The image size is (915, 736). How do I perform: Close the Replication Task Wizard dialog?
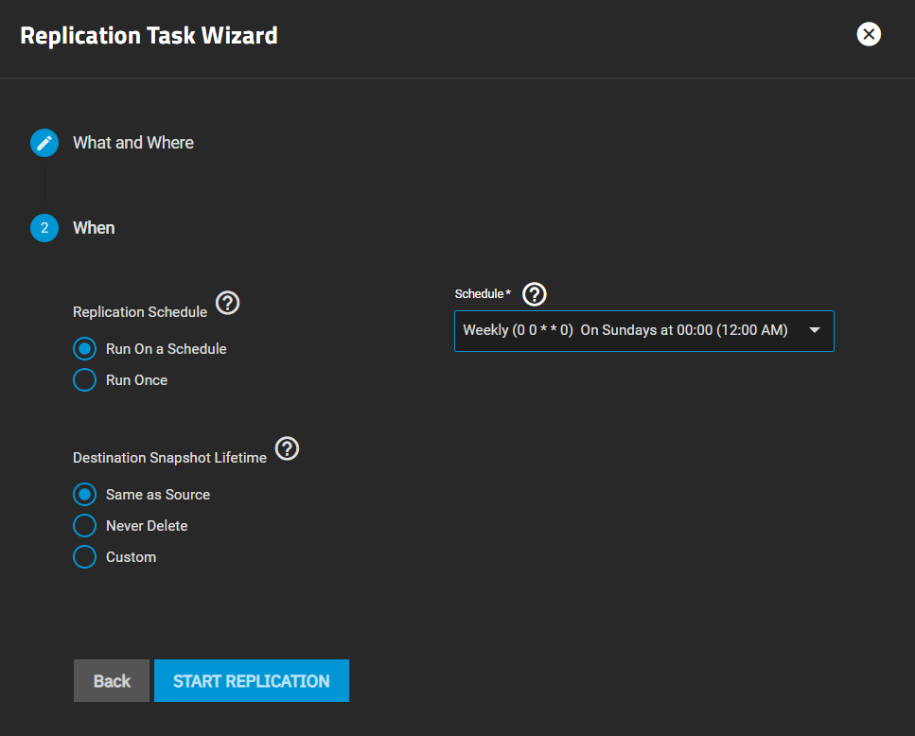(x=868, y=35)
